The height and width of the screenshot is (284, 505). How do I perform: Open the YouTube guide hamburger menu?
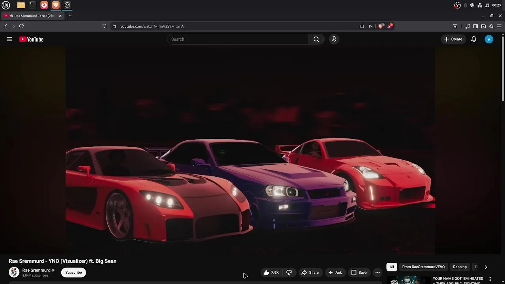pos(9,39)
